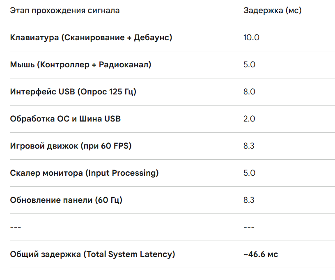Select the 'Мышь (Контроллер + Радиоканал)' row label

point(80,64)
